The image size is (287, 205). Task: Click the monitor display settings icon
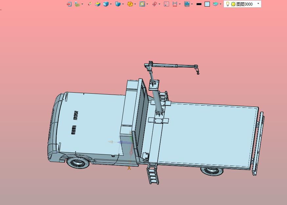point(187,4)
